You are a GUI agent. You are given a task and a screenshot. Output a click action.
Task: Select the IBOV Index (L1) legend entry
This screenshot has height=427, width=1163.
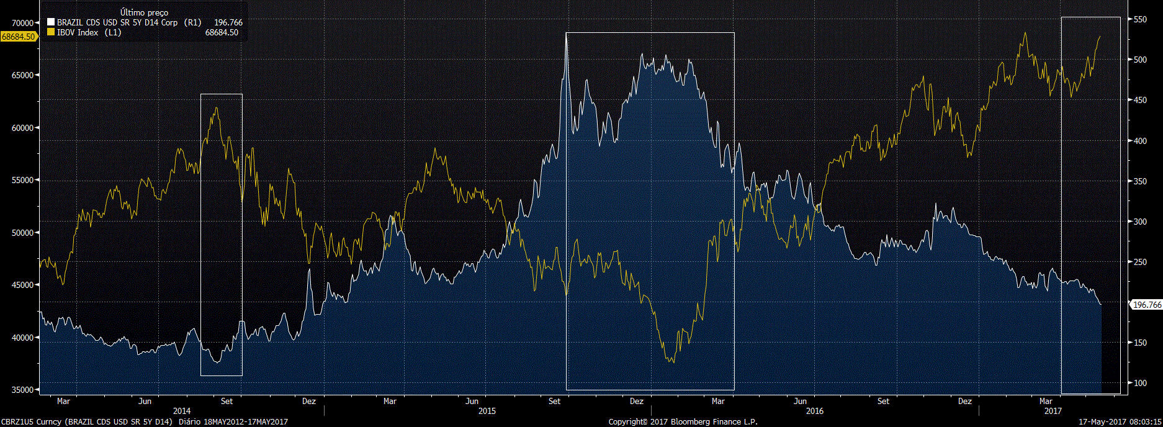coord(89,32)
